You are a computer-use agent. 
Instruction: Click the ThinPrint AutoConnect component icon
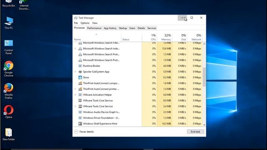click(80, 83)
